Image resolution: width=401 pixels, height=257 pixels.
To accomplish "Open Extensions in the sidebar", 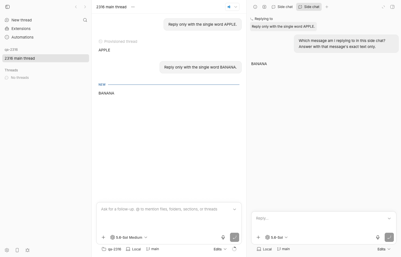I will [x=17, y=29].
